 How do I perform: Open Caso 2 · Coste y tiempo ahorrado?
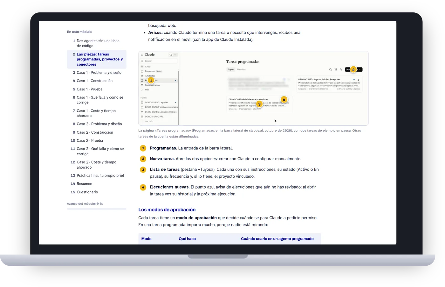(x=97, y=165)
